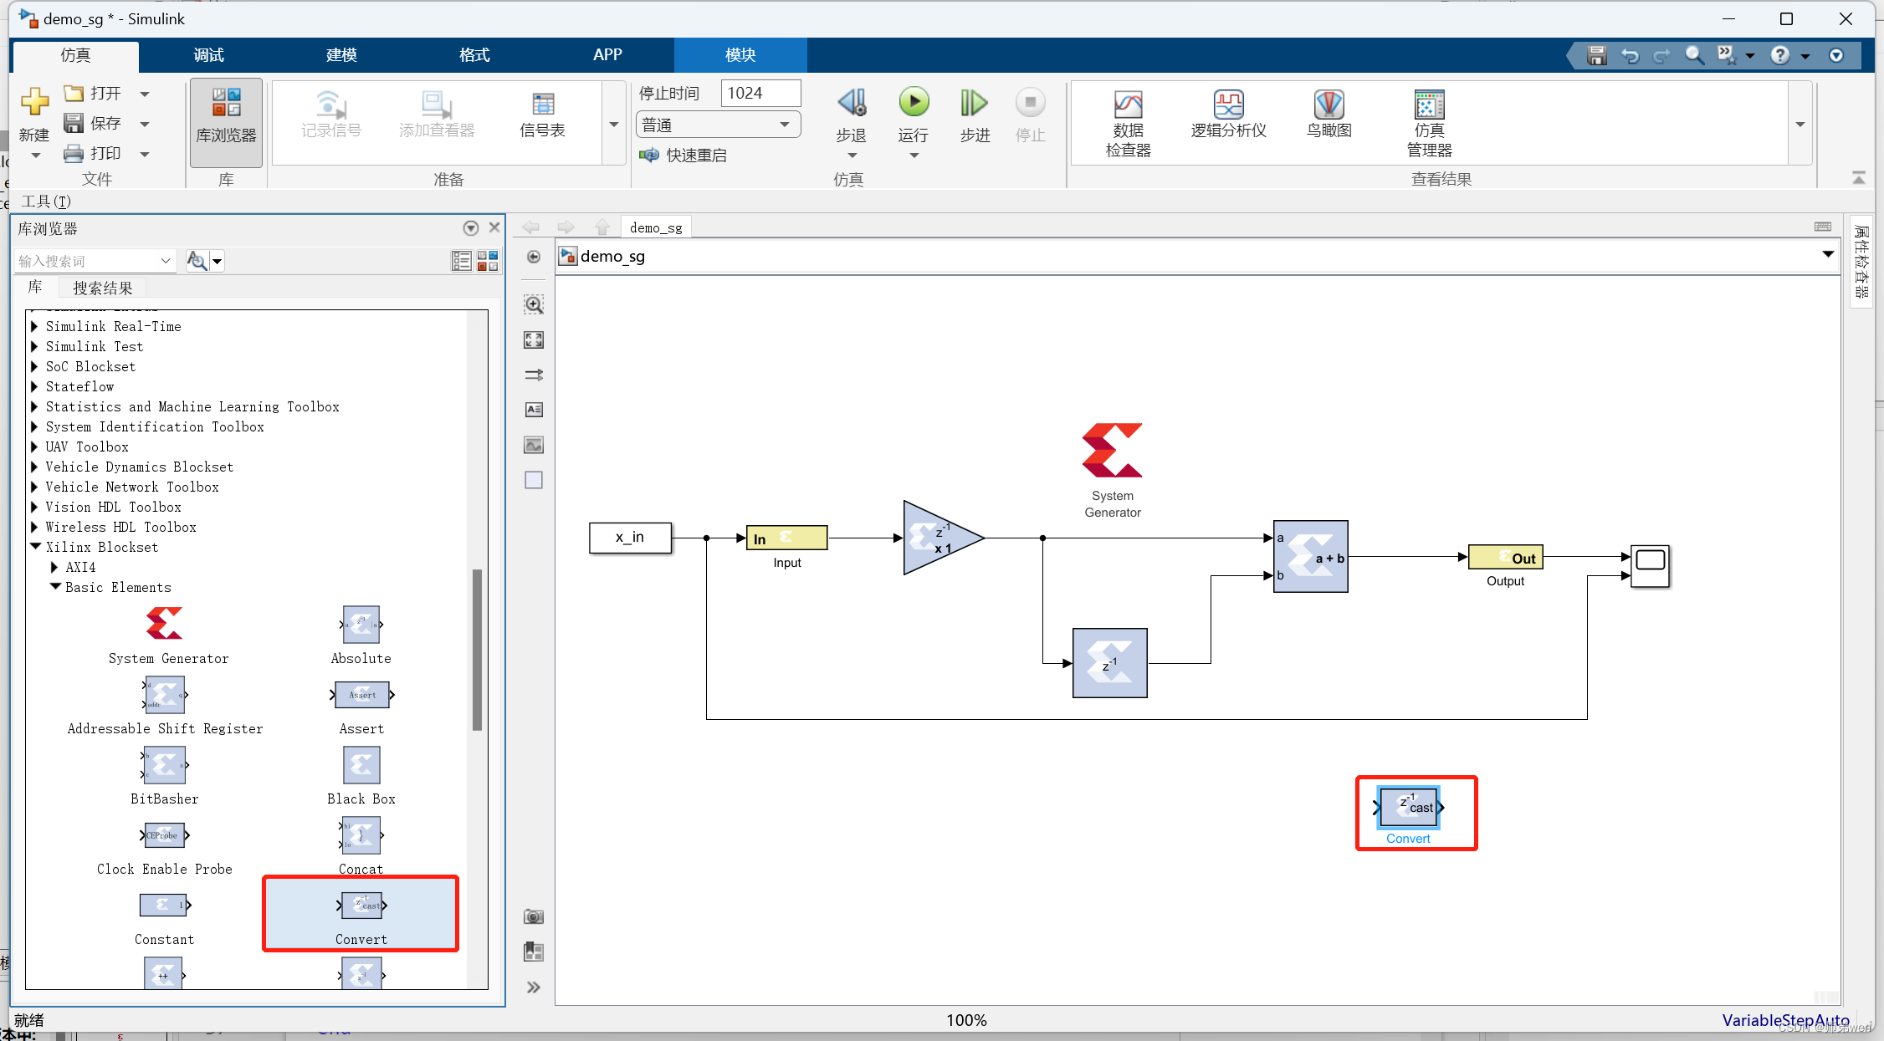Viewport: 1884px width, 1041px height.
Task: Select the System Generator block in canvas
Action: (x=1112, y=451)
